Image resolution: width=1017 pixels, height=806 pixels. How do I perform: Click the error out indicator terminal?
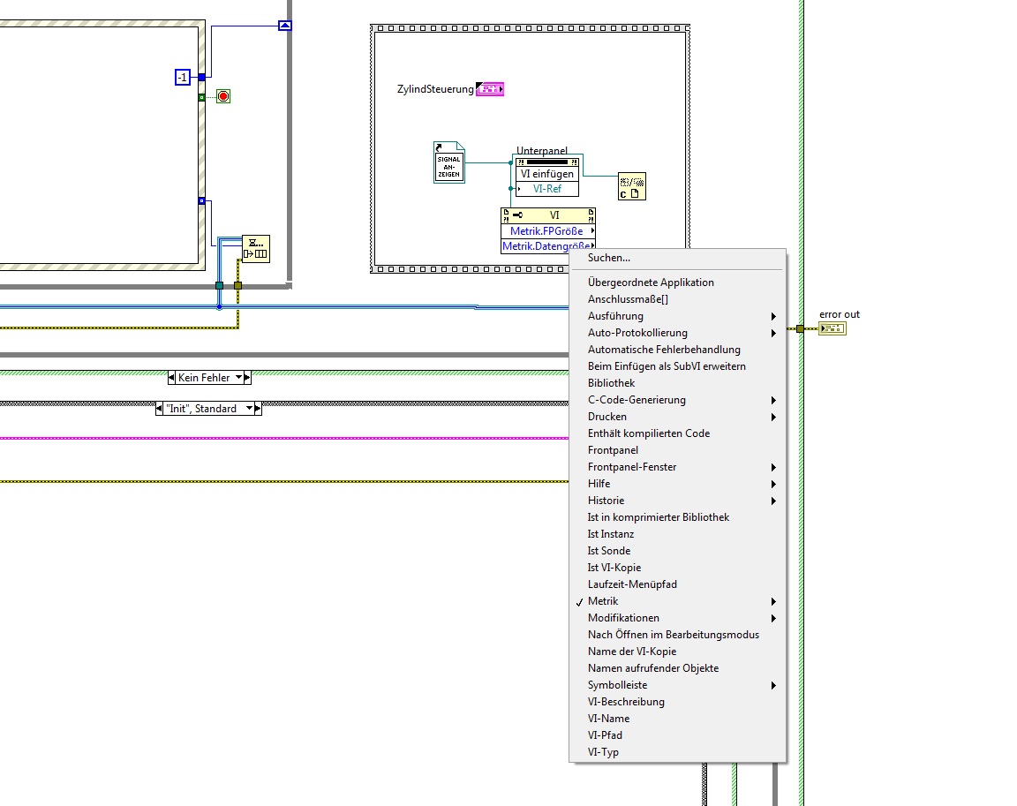click(832, 328)
